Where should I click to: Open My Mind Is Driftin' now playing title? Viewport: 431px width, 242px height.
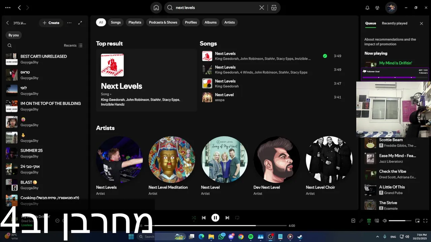[x=396, y=63]
